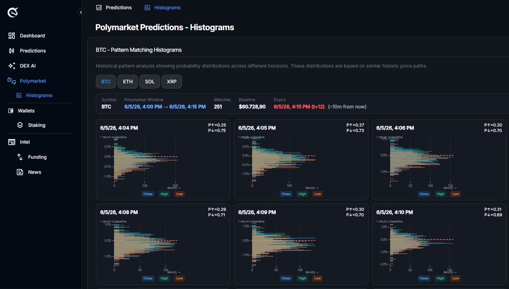This screenshot has height=289, width=509.
Task: Click the baseline value $60.728,90
Action: (x=252, y=107)
